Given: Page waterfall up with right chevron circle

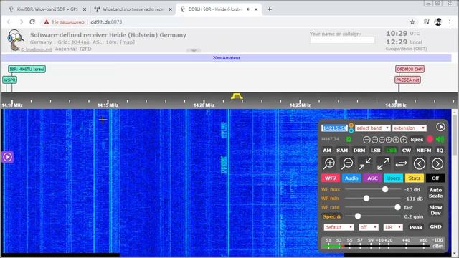Looking at the screenshot, I should tap(437, 163).
